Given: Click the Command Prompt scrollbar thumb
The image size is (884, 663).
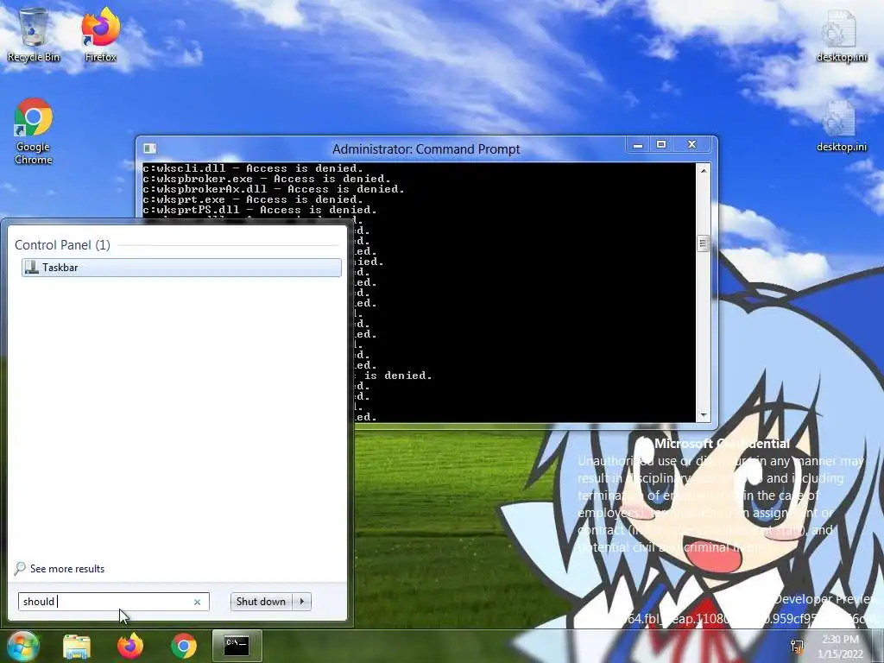Looking at the screenshot, I should point(703,243).
